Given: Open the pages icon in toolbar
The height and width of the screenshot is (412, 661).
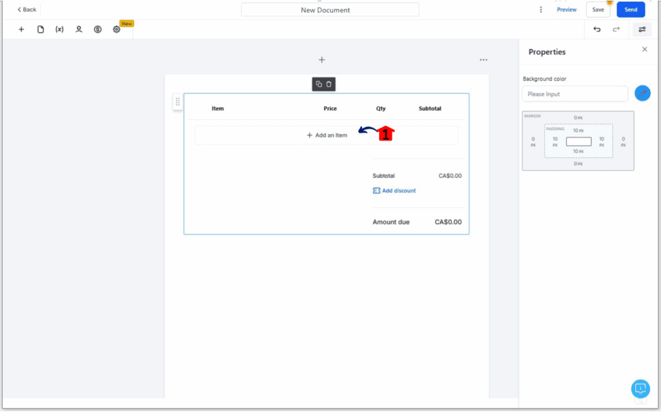Looking at the screenshot, I should (x=41, y=29).
